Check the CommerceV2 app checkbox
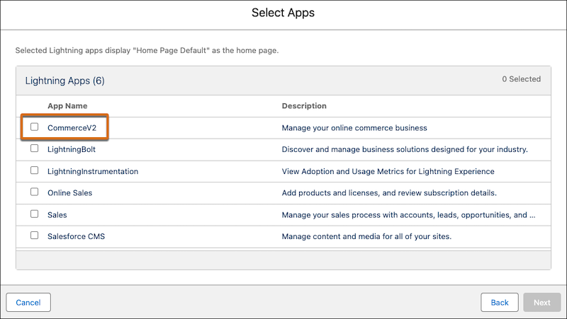567x319 pixels. (34, 127)
